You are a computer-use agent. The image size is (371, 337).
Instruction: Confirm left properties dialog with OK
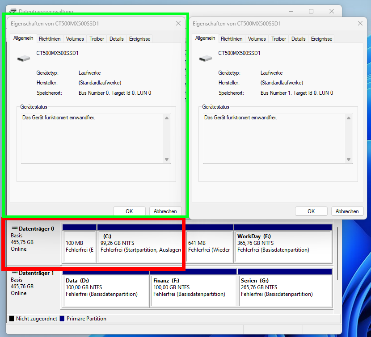(129, 211)
